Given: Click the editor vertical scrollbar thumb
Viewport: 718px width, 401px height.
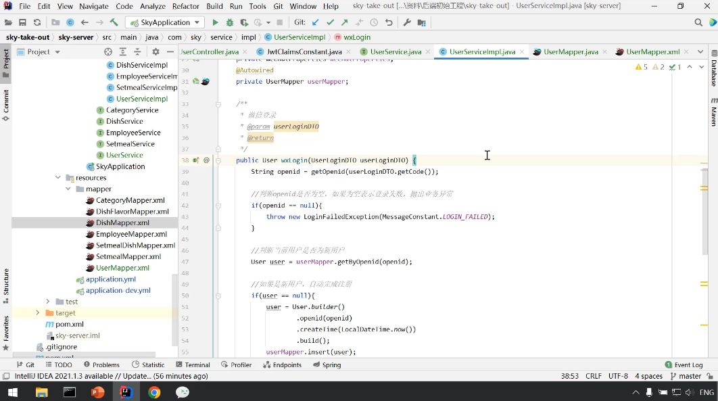Looking at the screenshot, I should tap(704, 213).
